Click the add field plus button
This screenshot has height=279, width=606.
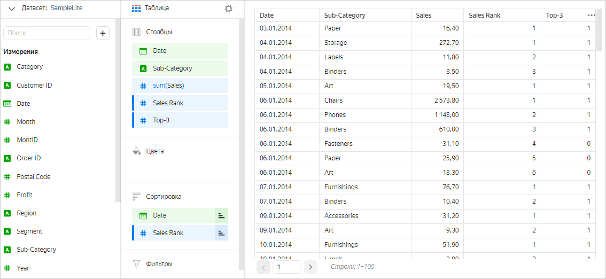click(103, 33)
